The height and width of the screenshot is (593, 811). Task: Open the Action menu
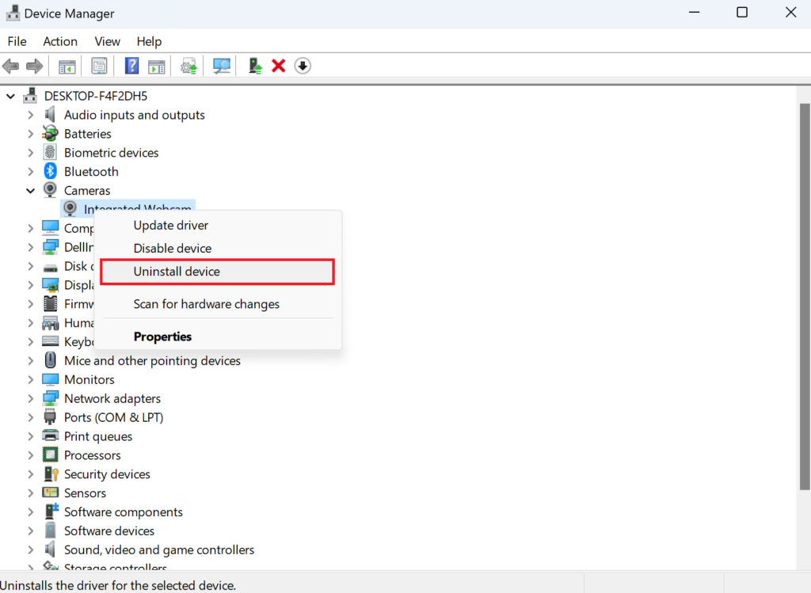[x=60, y=41]
